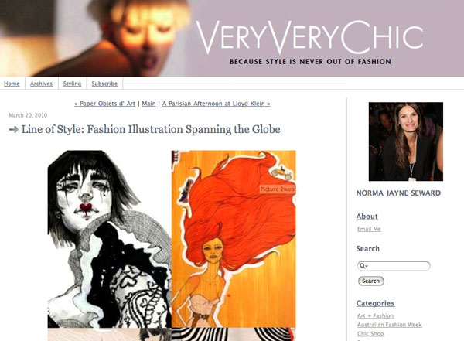Follow the Paper Objets d' Art previous-post link
This screenshot has width=464, height=341.
pyautogui.click(x=104, y=104)
